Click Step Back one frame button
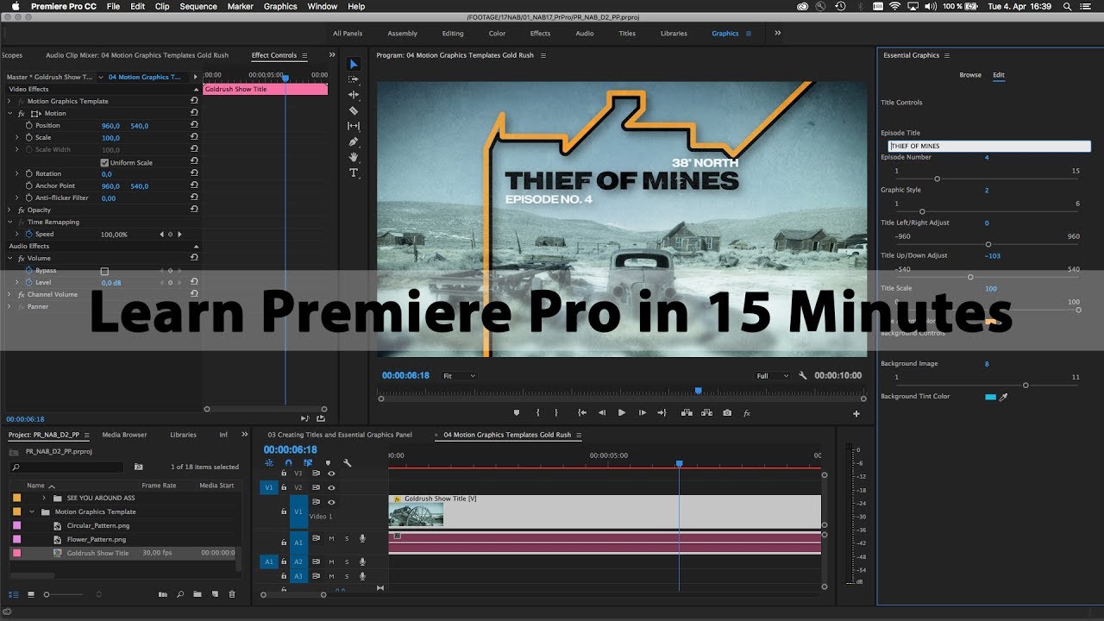Screen dimensions: 1104x621 602,413
